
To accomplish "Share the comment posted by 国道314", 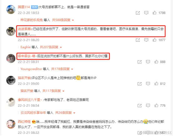I will (138, 13).
